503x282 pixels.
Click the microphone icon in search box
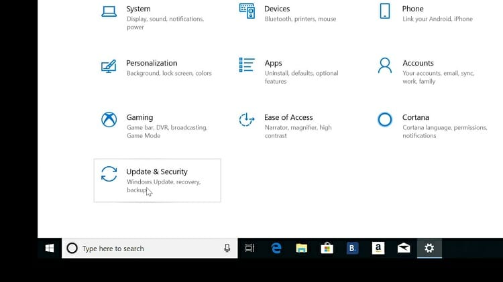tap(227, 248)
